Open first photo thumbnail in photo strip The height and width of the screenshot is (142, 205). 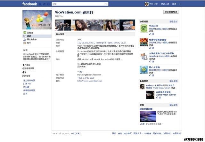(63, 25)
